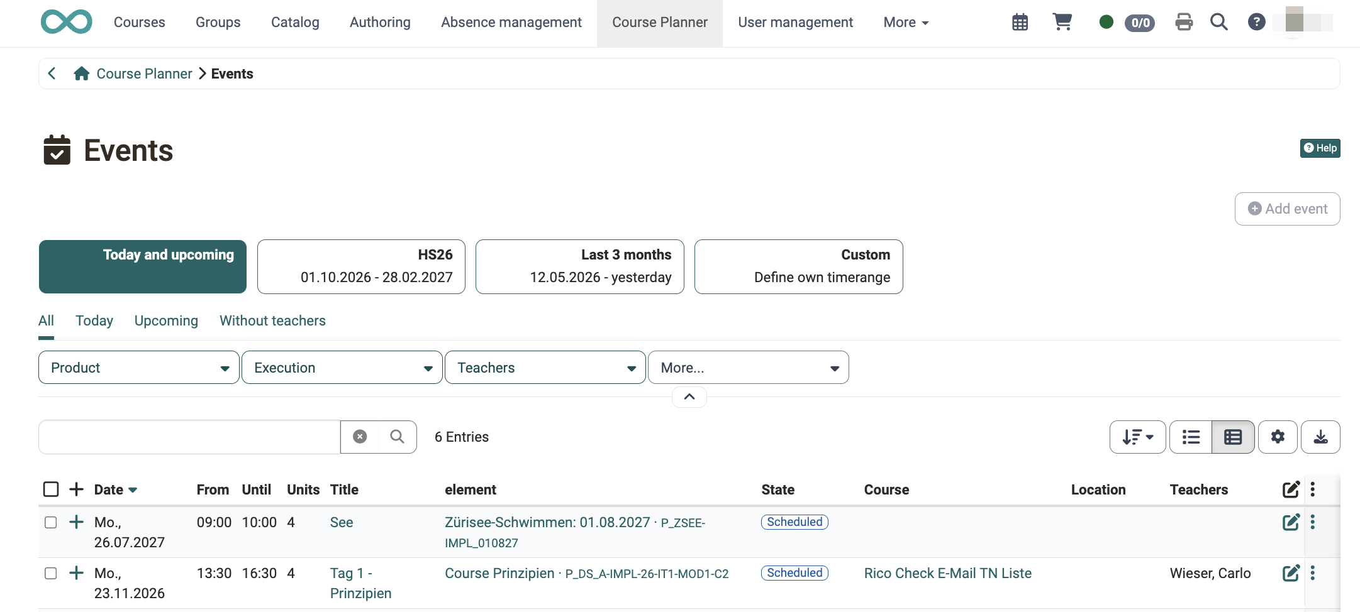Select the HS26 time range

(361, 266)
